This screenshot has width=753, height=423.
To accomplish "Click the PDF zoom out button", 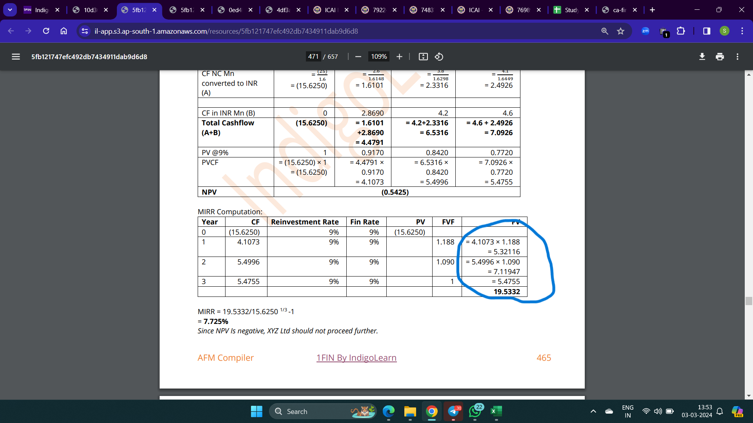I will tap(358, 57).
